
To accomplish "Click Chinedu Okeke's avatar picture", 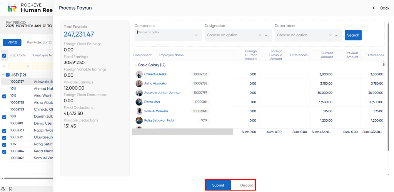I will (x=139, y=74).
